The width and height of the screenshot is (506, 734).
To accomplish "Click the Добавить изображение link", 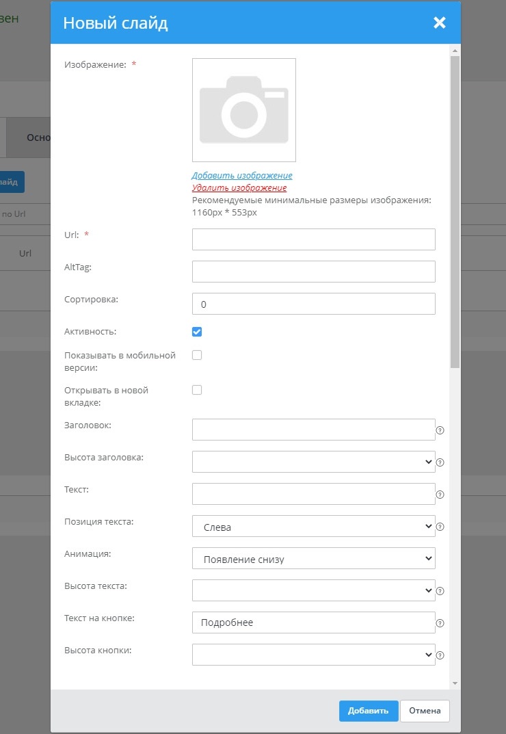I will tap(242, 176).
